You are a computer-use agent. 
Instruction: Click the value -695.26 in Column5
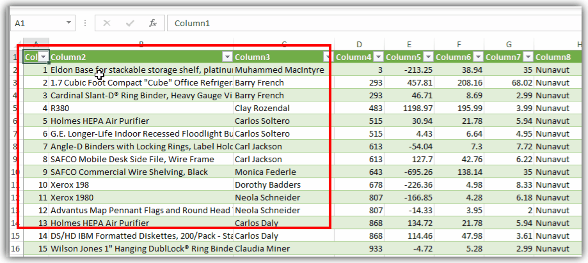click(x=409, y=172)
